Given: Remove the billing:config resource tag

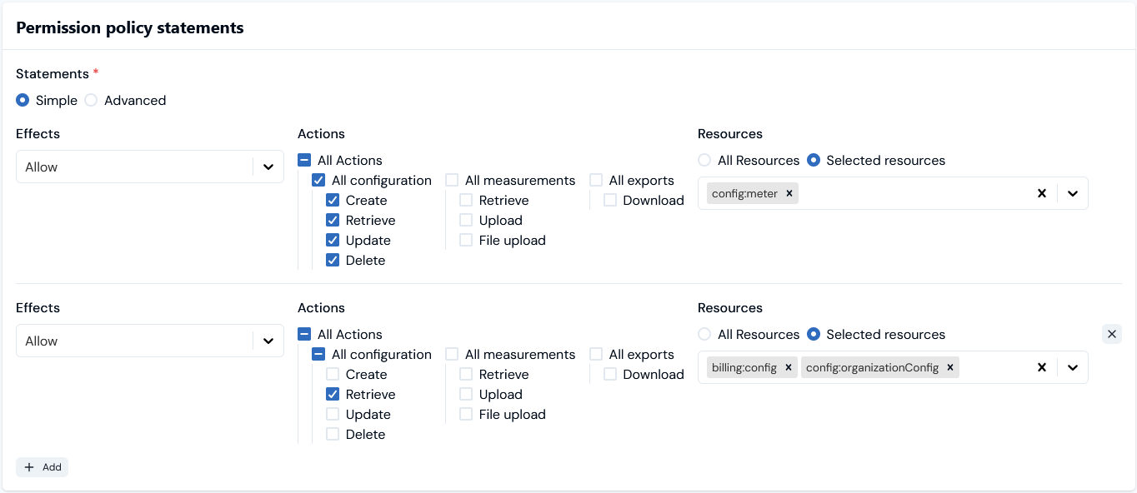Looking at the screenshot, I should click(x=788, y=368).
